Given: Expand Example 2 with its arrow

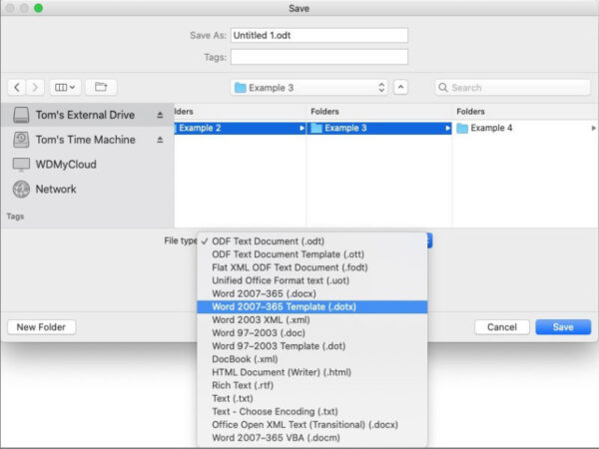Looking at the screenshot, I should (x=301, y=128).
